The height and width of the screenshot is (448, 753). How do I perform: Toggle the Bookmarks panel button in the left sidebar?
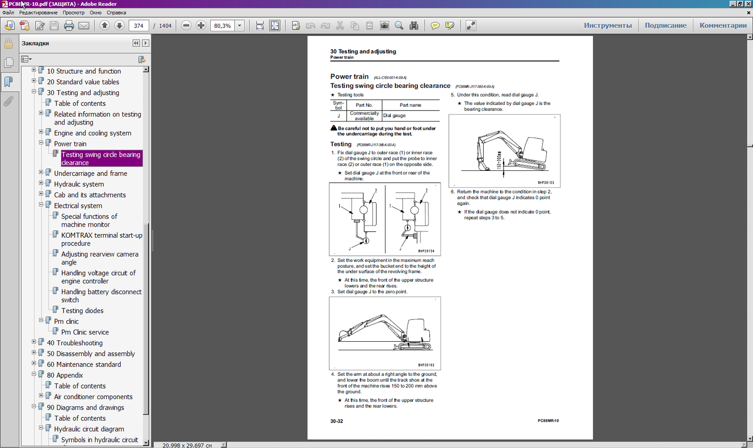point(8,82)
